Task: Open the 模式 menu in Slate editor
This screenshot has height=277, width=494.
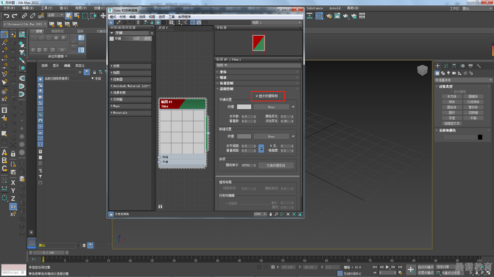Action: coord(113,17)
